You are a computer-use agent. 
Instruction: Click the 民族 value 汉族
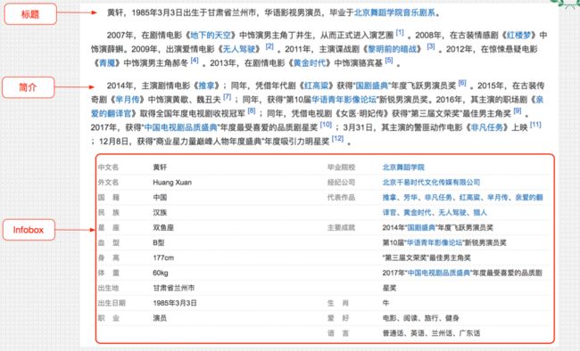[x=160, y=213]
